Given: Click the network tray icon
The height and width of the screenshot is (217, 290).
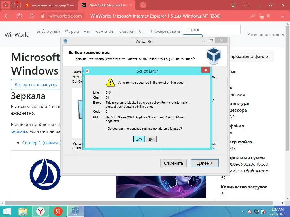Looking at the screenshot, I should pos(257,212).
